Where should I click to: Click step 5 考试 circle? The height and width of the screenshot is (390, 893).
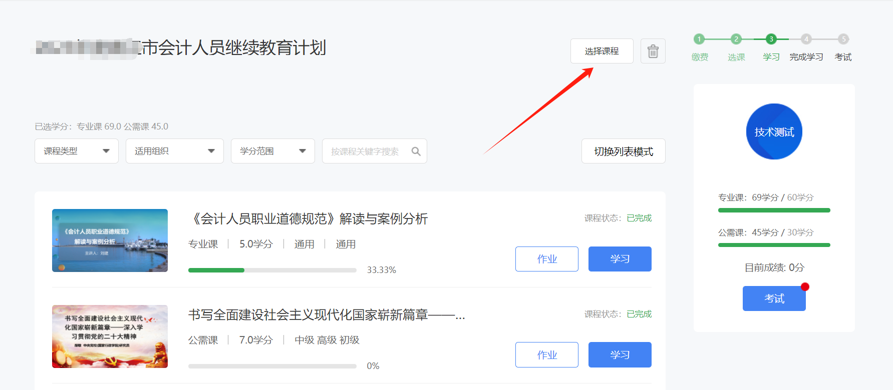843,39
